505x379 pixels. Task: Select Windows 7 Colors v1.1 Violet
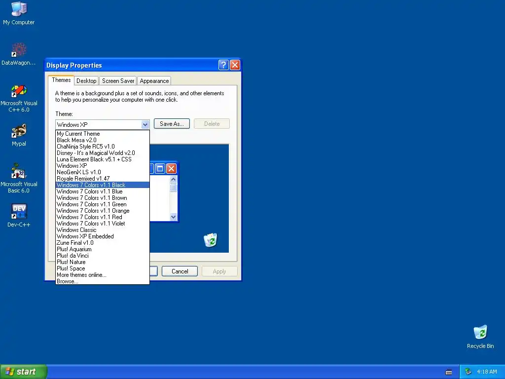(103, 224)
